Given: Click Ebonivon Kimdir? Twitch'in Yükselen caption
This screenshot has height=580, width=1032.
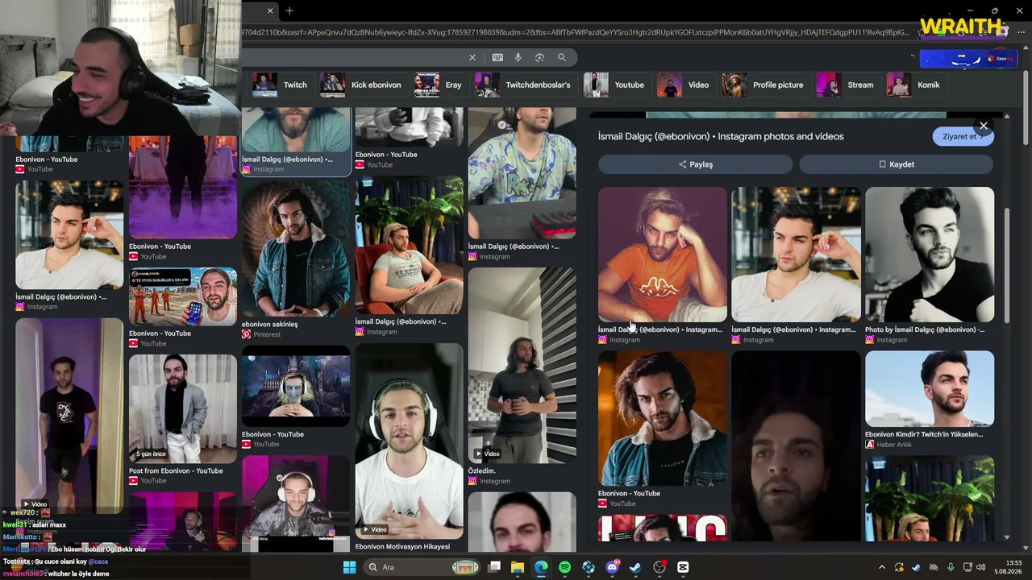Looking at the screenshot, I should click(924, 434).
